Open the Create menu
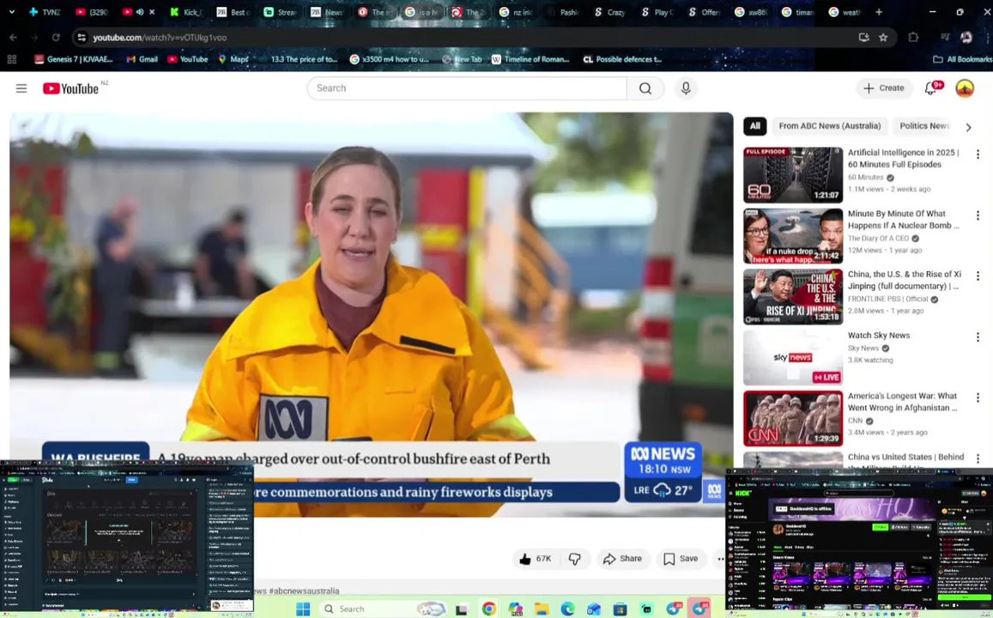 (884, 88)
